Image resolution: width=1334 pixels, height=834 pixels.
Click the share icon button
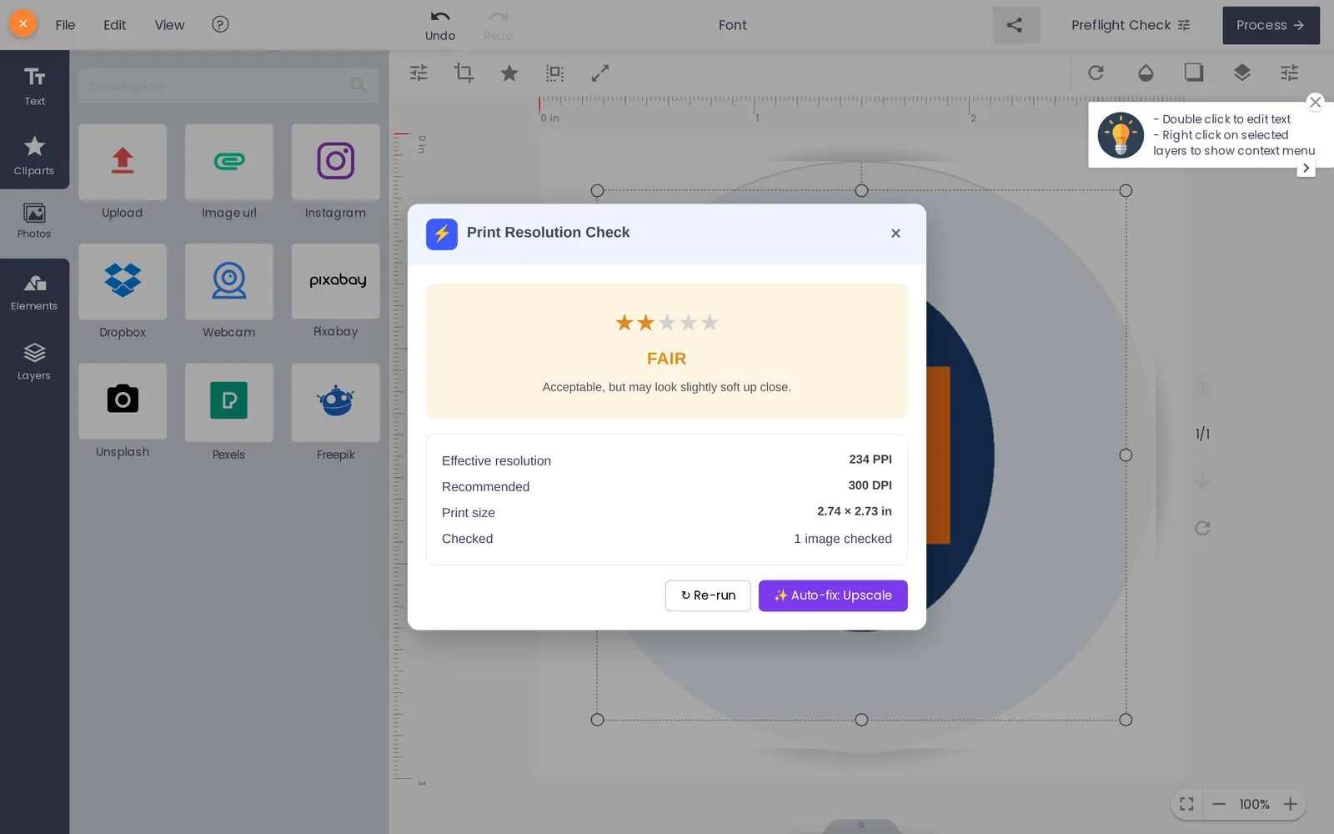point(1016,25)
